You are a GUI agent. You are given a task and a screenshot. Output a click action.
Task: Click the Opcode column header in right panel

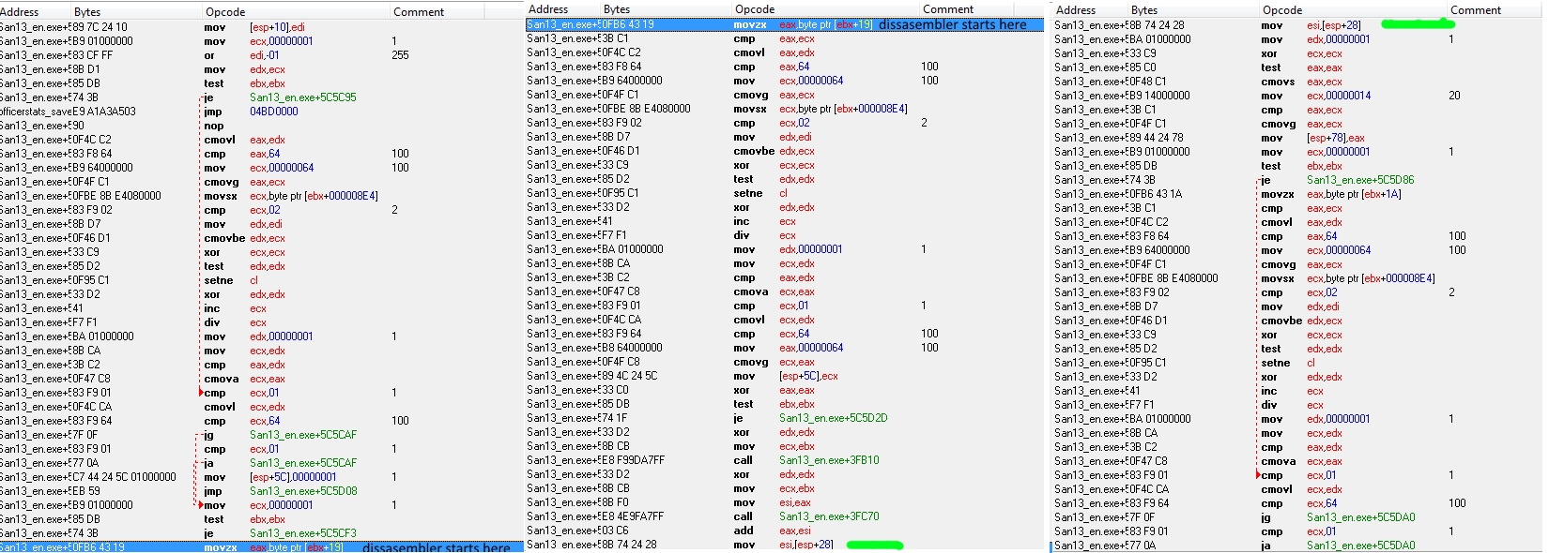[x=1282, y=10]
